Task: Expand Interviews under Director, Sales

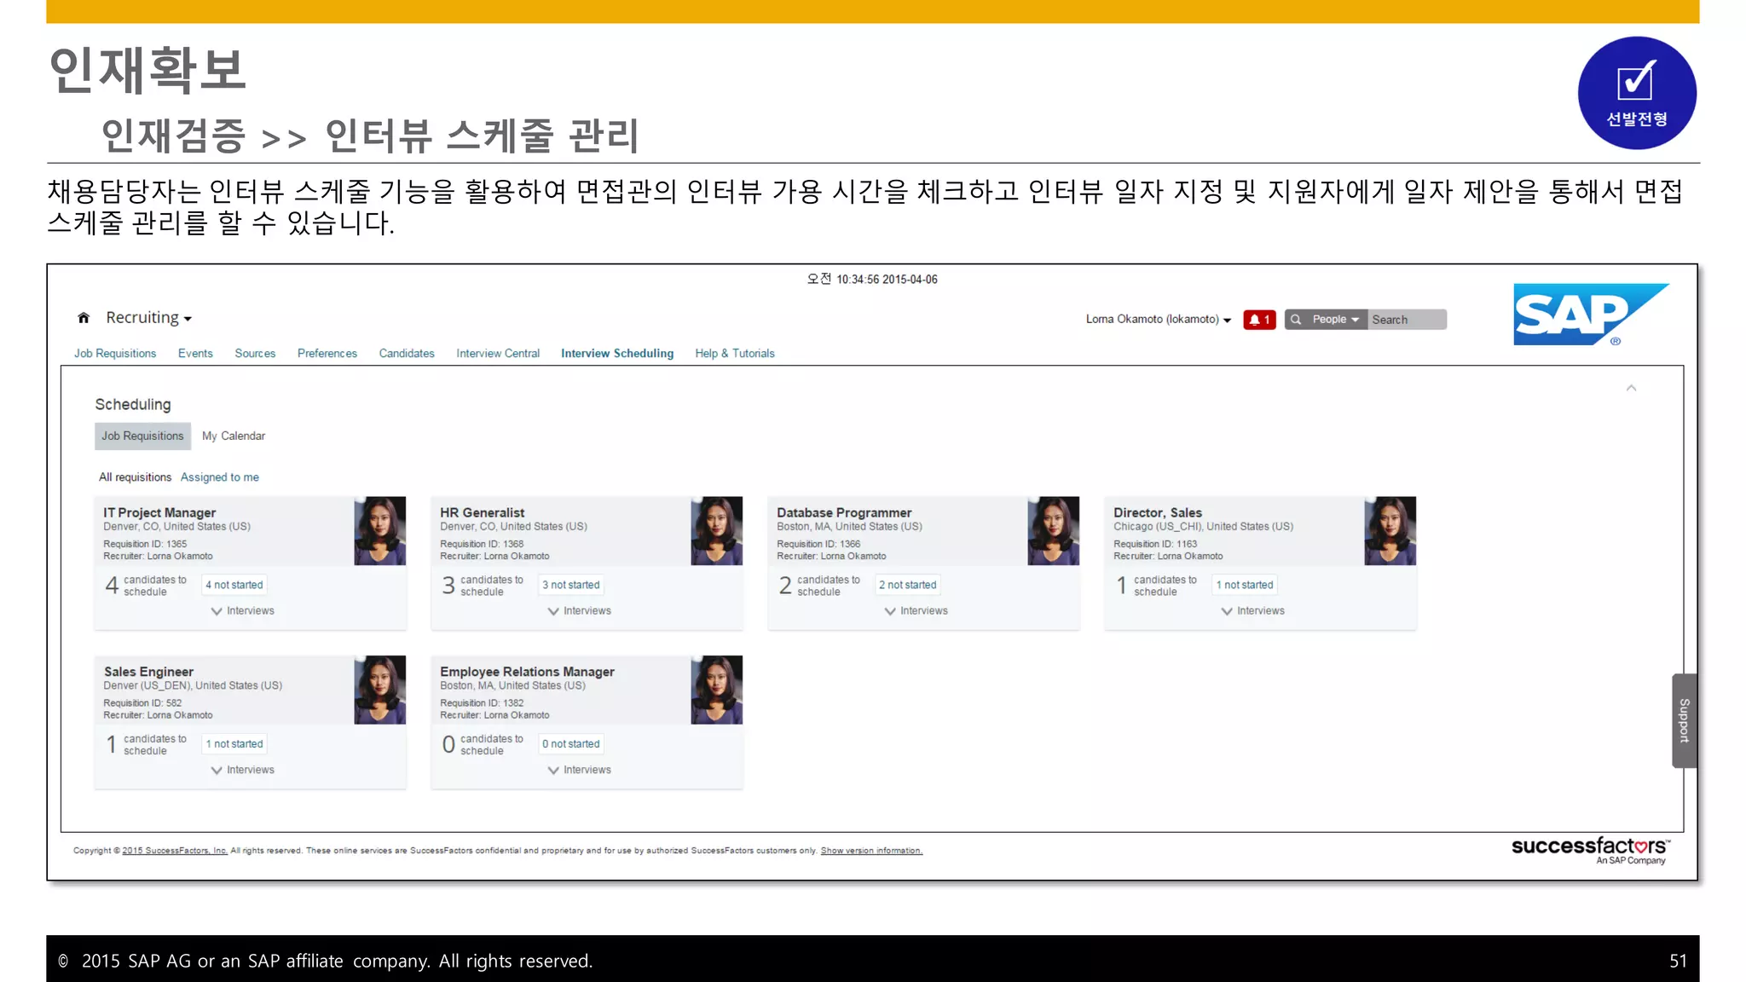Action: point(1253,611)
